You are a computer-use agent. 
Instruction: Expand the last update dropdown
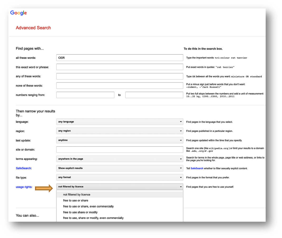click(119, 140)
